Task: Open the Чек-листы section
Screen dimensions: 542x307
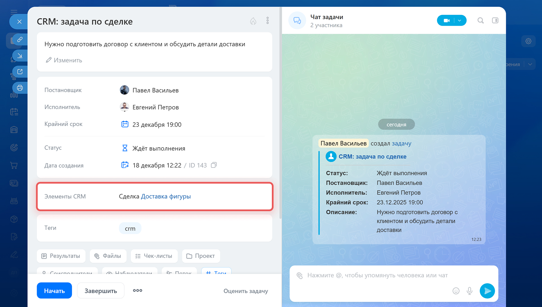Action: coord(154,256)
